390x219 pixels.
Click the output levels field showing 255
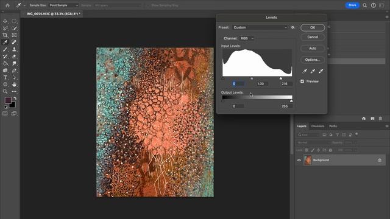click(x=286, y=106)
